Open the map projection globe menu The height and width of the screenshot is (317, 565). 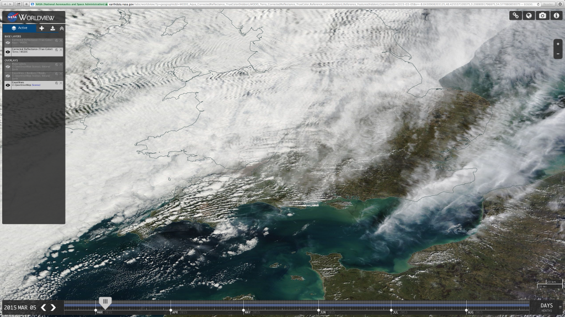point(529,15)
